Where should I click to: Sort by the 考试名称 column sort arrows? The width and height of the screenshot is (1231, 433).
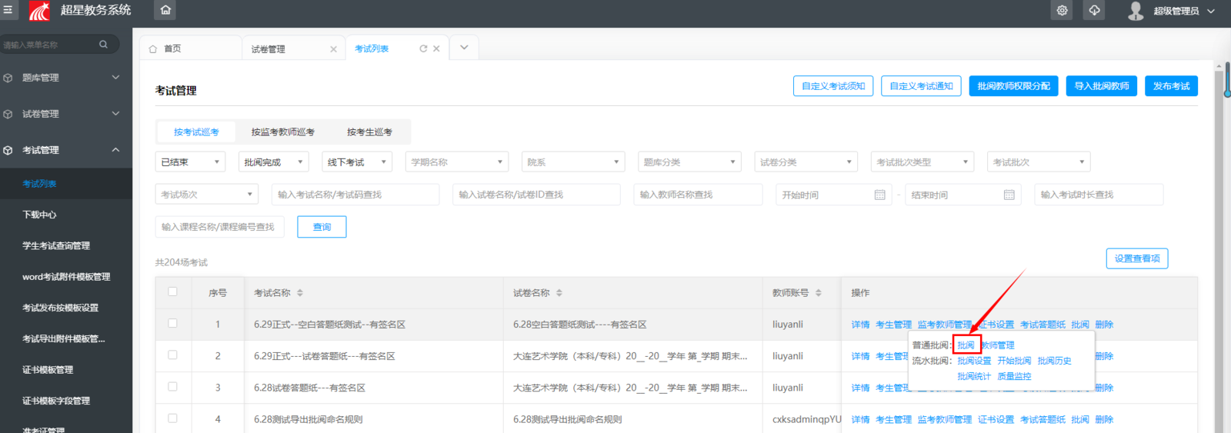[300, 293]
